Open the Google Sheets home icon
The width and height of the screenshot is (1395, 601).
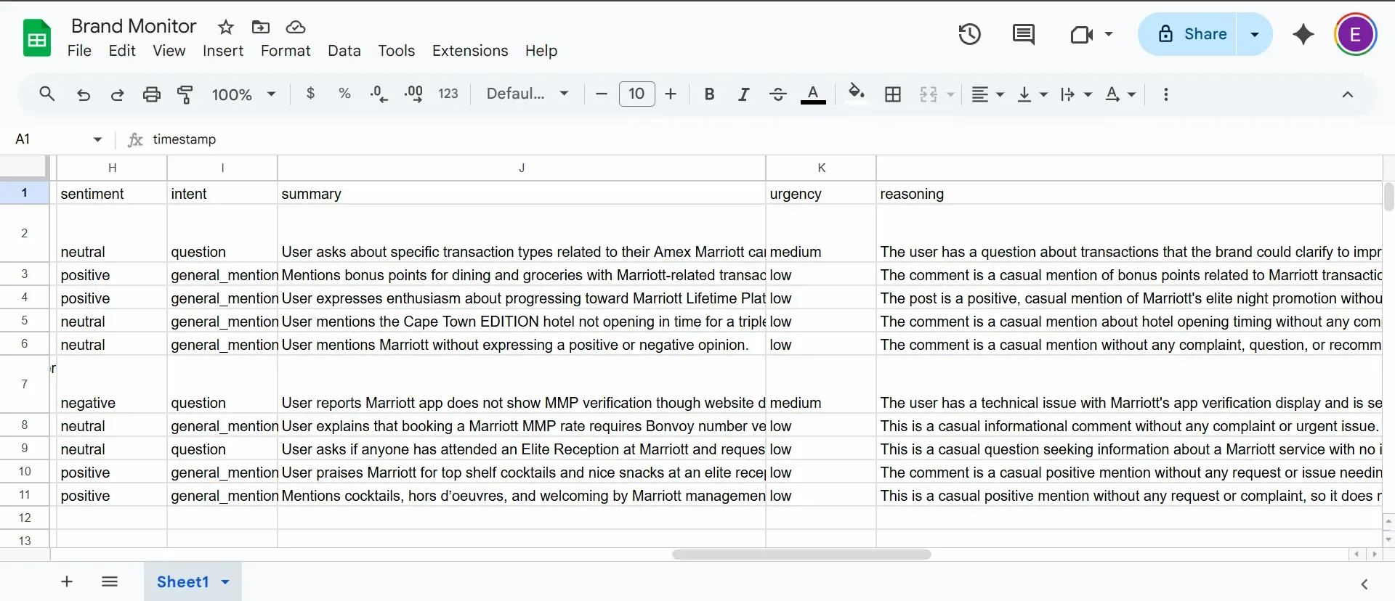pyautogui.click(x=37, y=38)
